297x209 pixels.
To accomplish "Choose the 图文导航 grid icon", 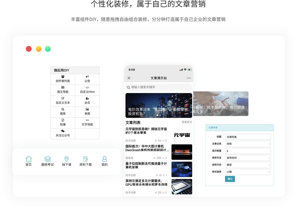I will [63, 88].
